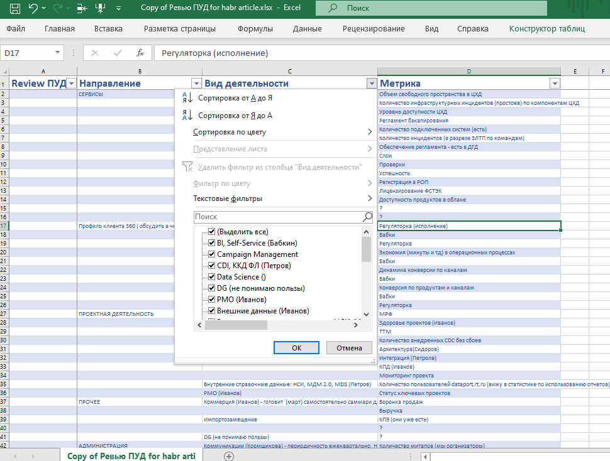Uncheck BI, Self-Service (Бабкин) checkbox

point(212,242)
